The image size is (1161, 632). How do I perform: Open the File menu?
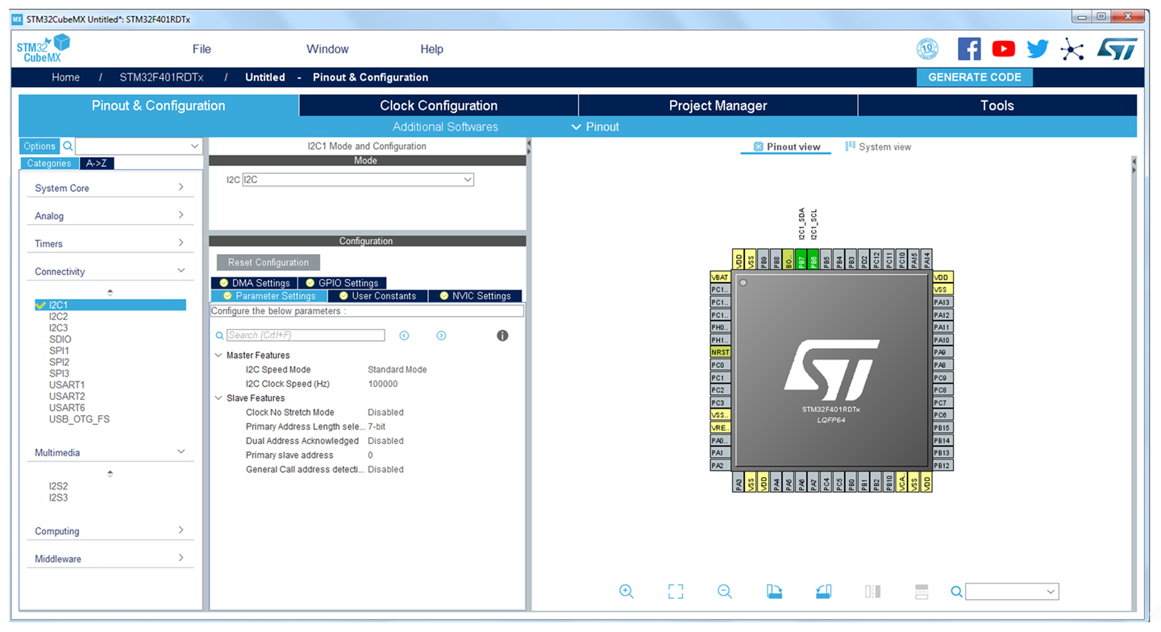(202, 49)
